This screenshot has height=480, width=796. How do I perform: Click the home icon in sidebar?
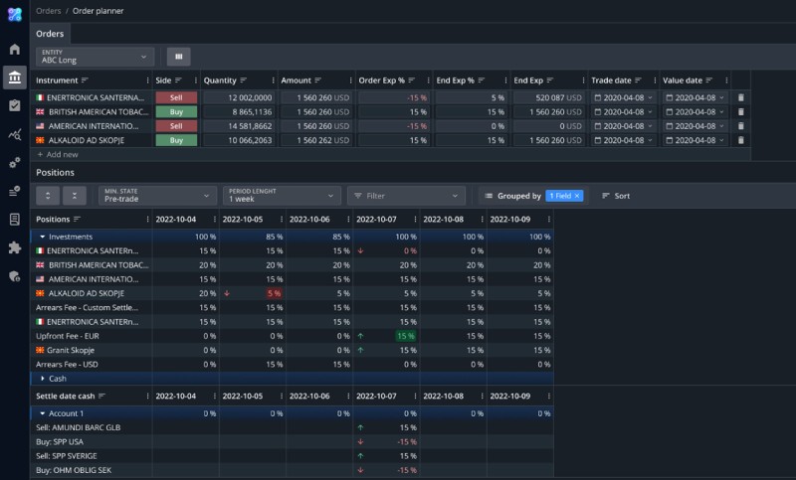14,49
